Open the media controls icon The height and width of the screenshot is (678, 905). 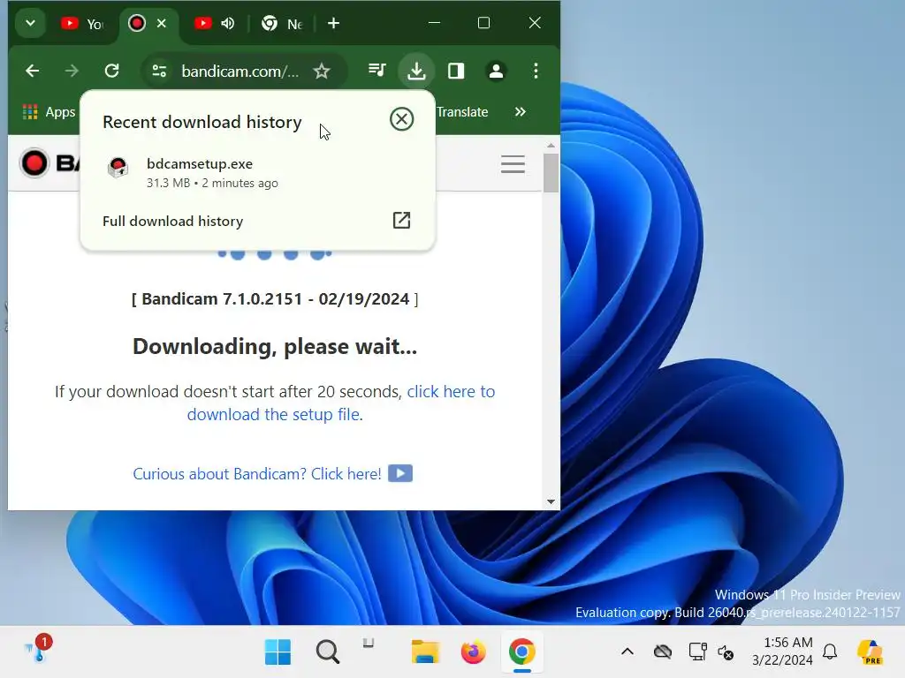click(x=377, y=71)
